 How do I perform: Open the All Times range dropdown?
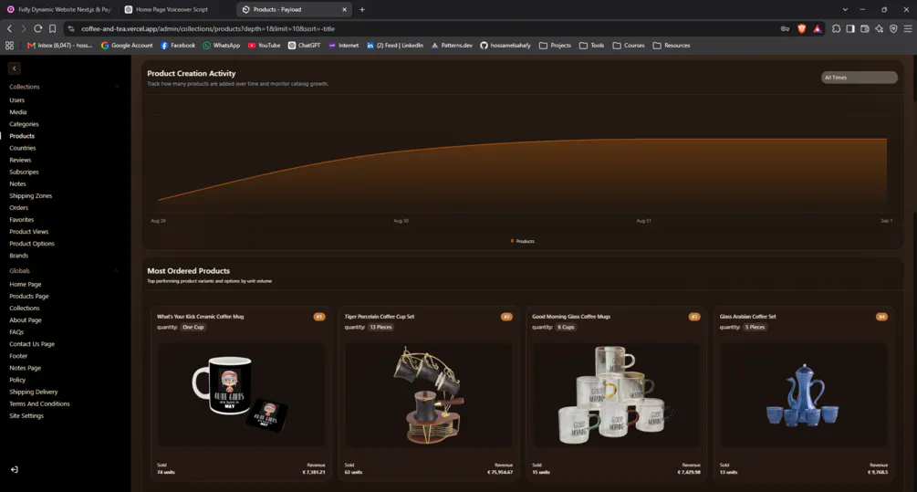coord(860,78)
